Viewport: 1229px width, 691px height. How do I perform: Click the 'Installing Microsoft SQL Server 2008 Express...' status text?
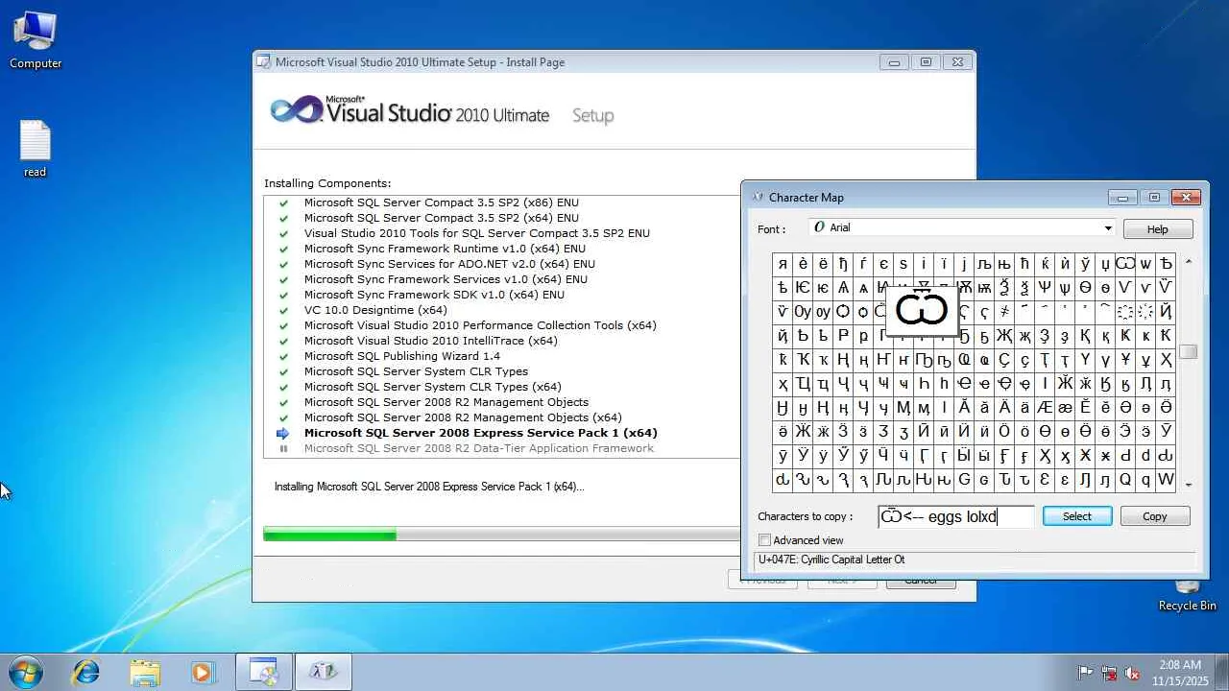(x=429, y=487)
